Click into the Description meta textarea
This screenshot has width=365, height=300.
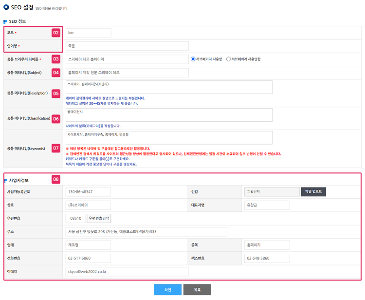169,87
